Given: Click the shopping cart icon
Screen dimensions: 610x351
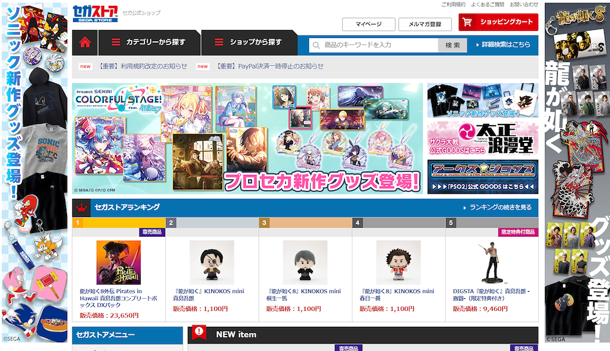Looking at the screenshot, I should pyautogui.click(x=467, y=22).
